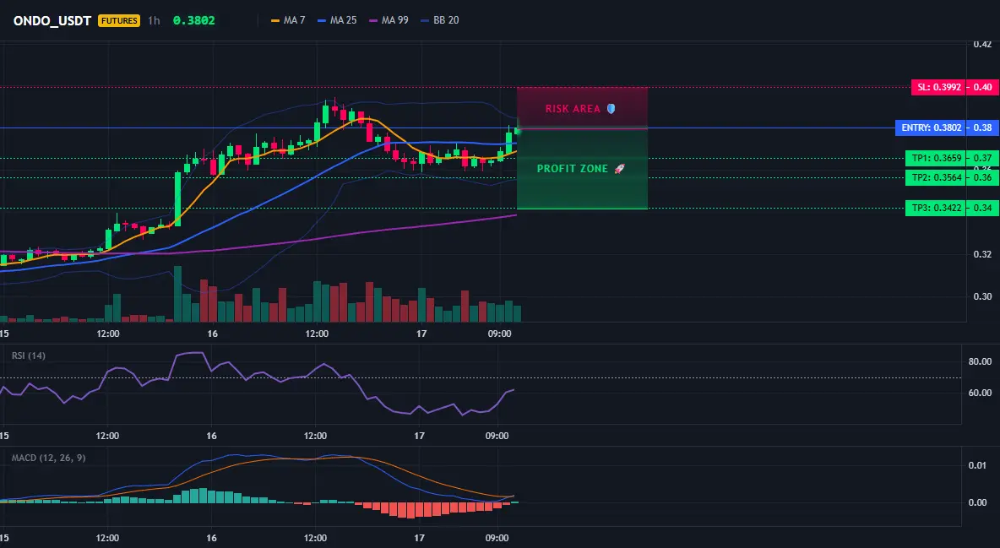Click the ENTRY: 0.3802 price label
The image size is (1000, 548).
click(931, 128)
